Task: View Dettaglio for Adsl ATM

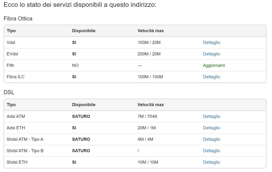Action: (x=211, y=116)
